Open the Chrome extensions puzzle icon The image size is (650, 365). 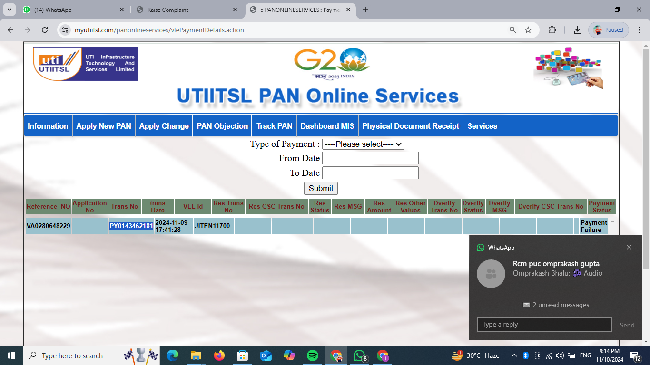point(552,30)
